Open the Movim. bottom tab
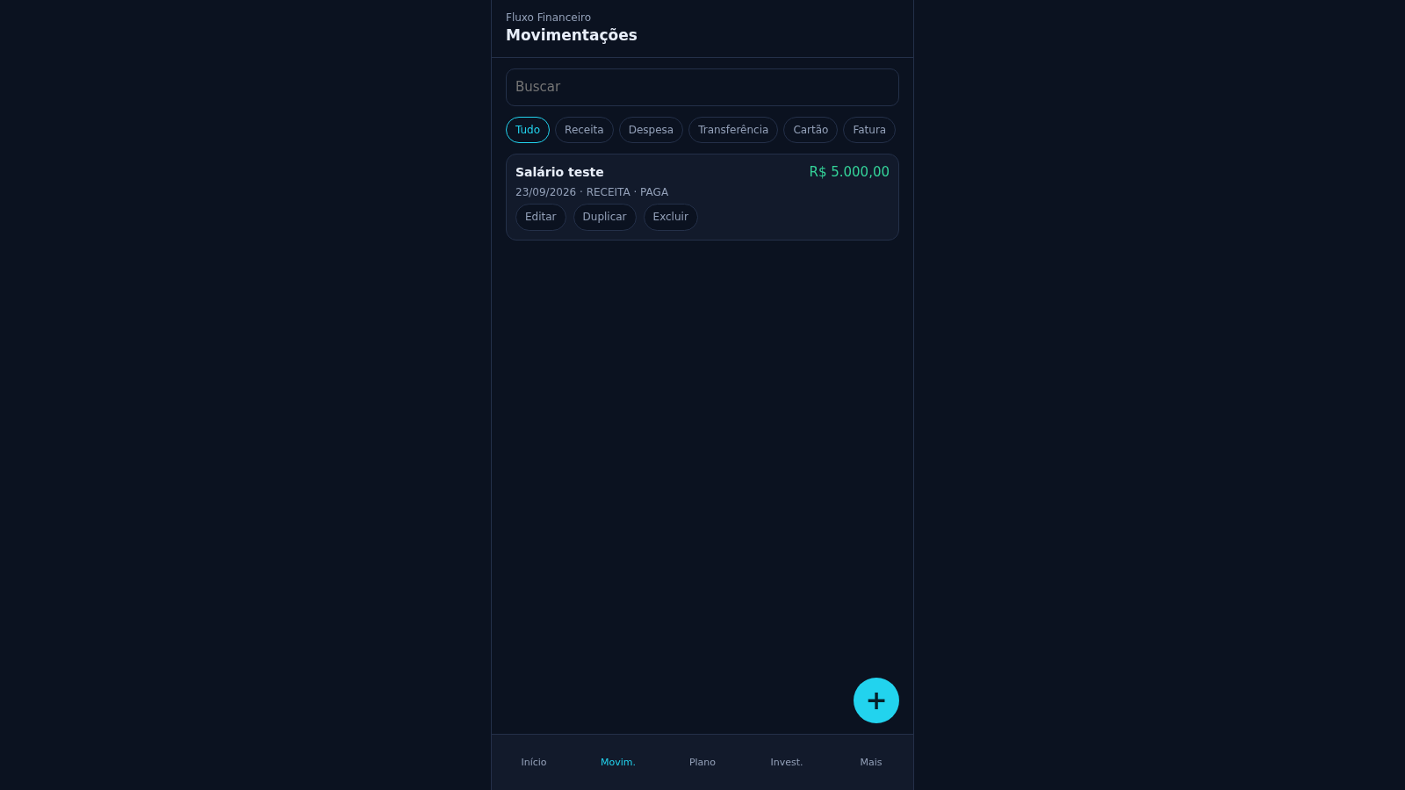Image resolution: width=1405 pixels, height=790 pixels. coord(618,762)
